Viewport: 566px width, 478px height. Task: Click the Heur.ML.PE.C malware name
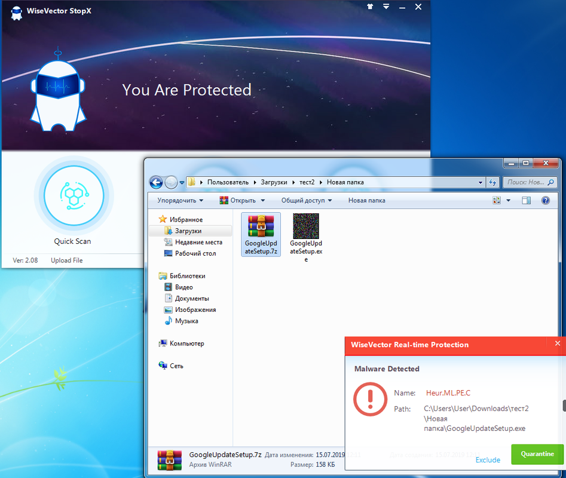point(448,393)
